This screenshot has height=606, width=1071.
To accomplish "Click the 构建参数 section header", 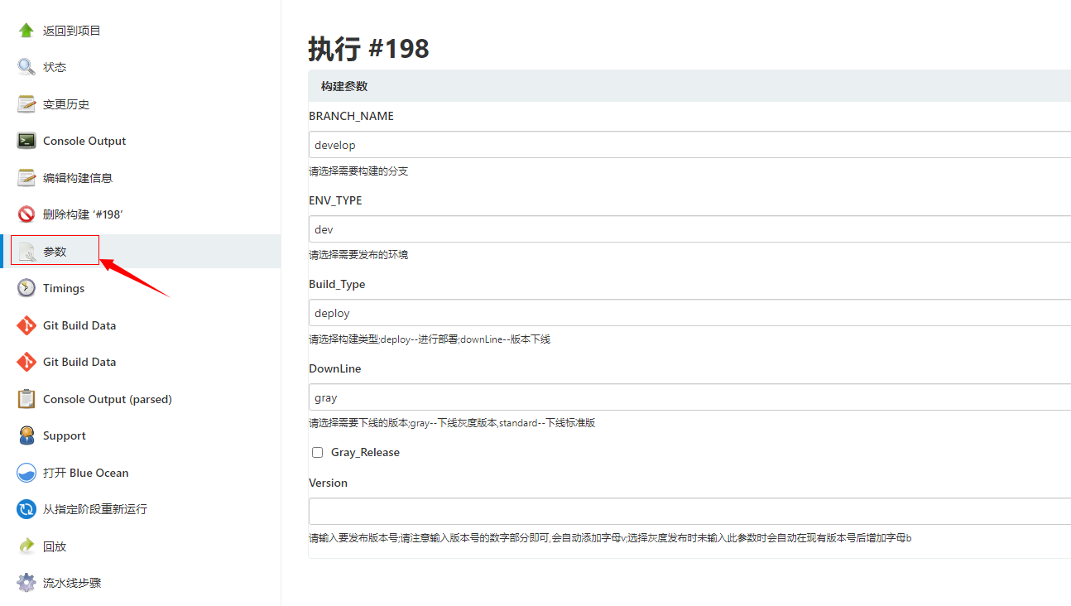I will point(689,86).
